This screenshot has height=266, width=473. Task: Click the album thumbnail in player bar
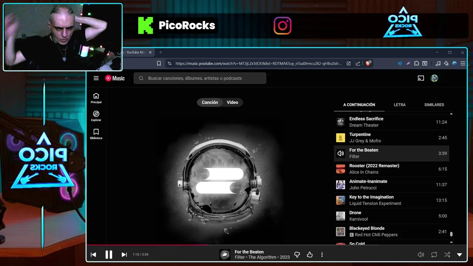(x=225, y=255)
